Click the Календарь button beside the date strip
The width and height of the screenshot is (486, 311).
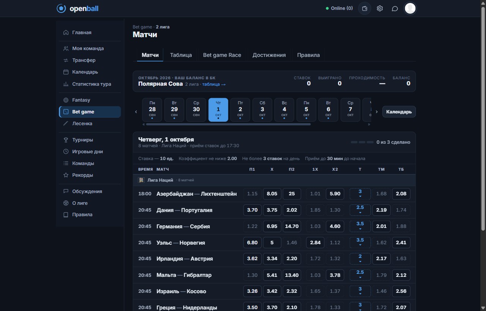point(399,112)
